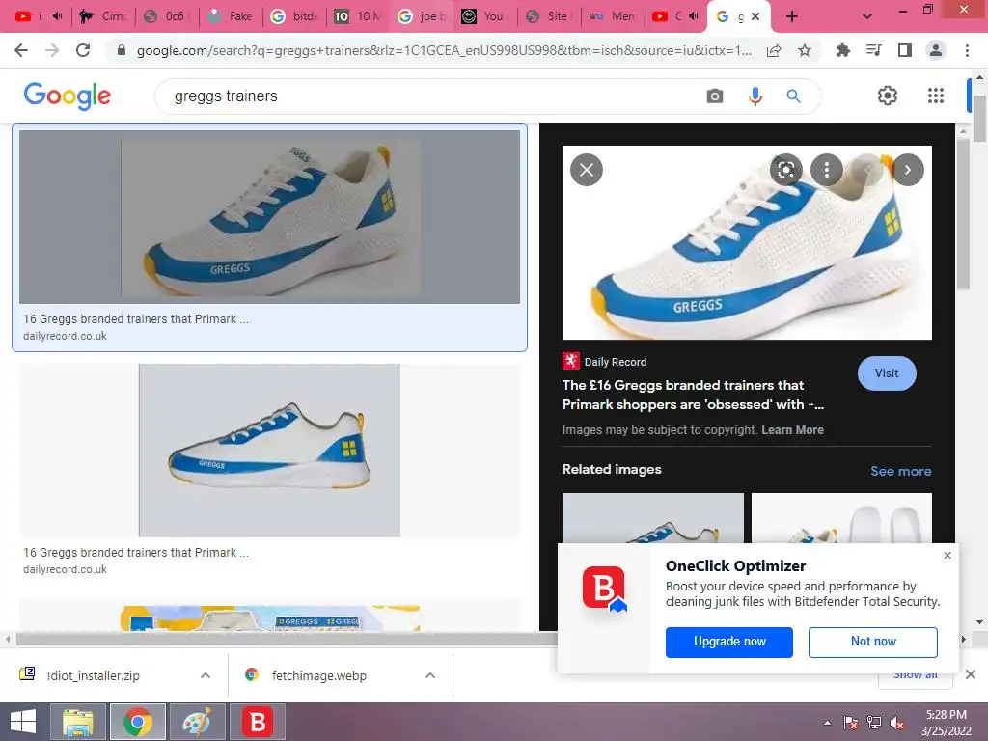The height and width of the screenshot is (741, 988).
Task: Click Upgrade now in Bitdefender popup
Action: pos(729,642)
